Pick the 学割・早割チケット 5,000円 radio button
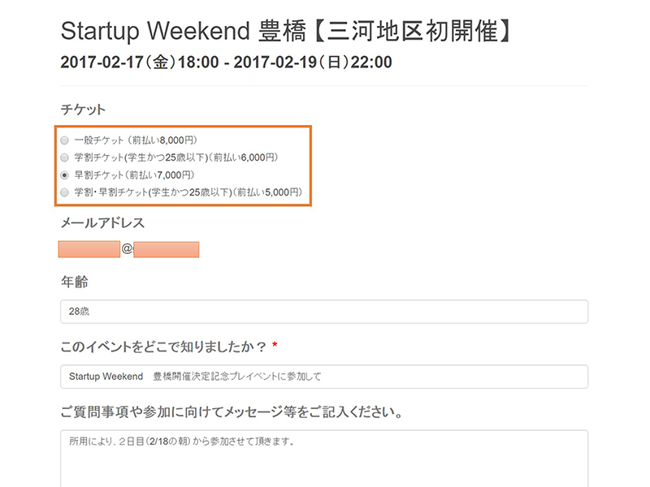This screenshot has width=650, height=487. click(65, 192)
